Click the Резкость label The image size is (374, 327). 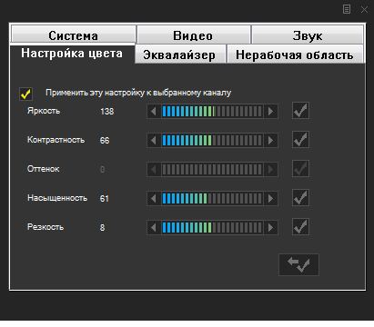45,227
